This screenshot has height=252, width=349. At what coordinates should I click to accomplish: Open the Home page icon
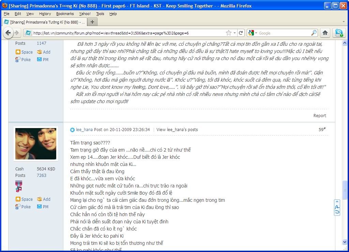(325, 33)
